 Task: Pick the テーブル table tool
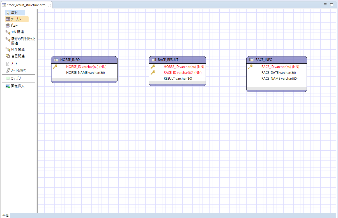pos(17,19)
